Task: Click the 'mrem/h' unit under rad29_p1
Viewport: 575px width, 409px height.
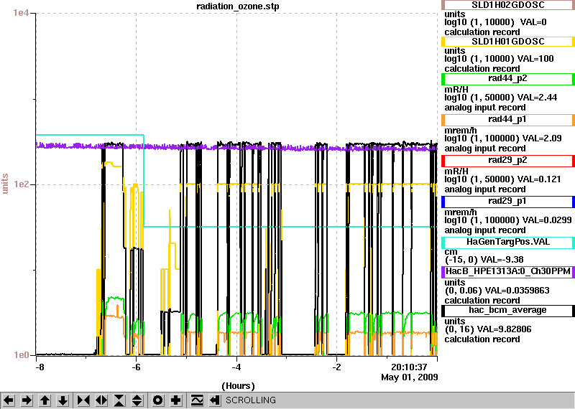Action: (461, 212)
